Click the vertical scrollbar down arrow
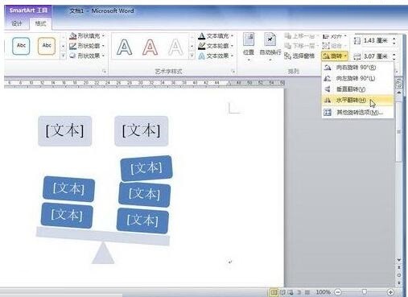The image size is (408, 297). pos(399,259)
